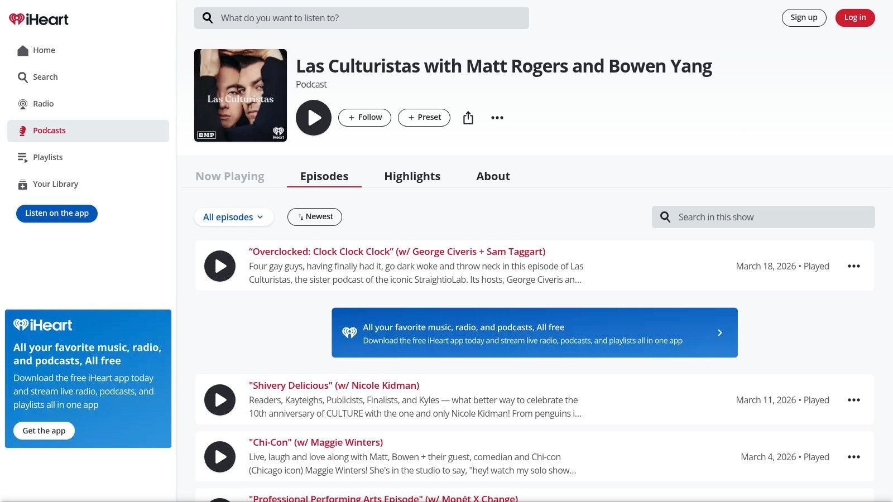The height and width of the screenshot is (502, 893).
Task: Click Get the app button in sidebar promo
Action: tap(44, 431)
